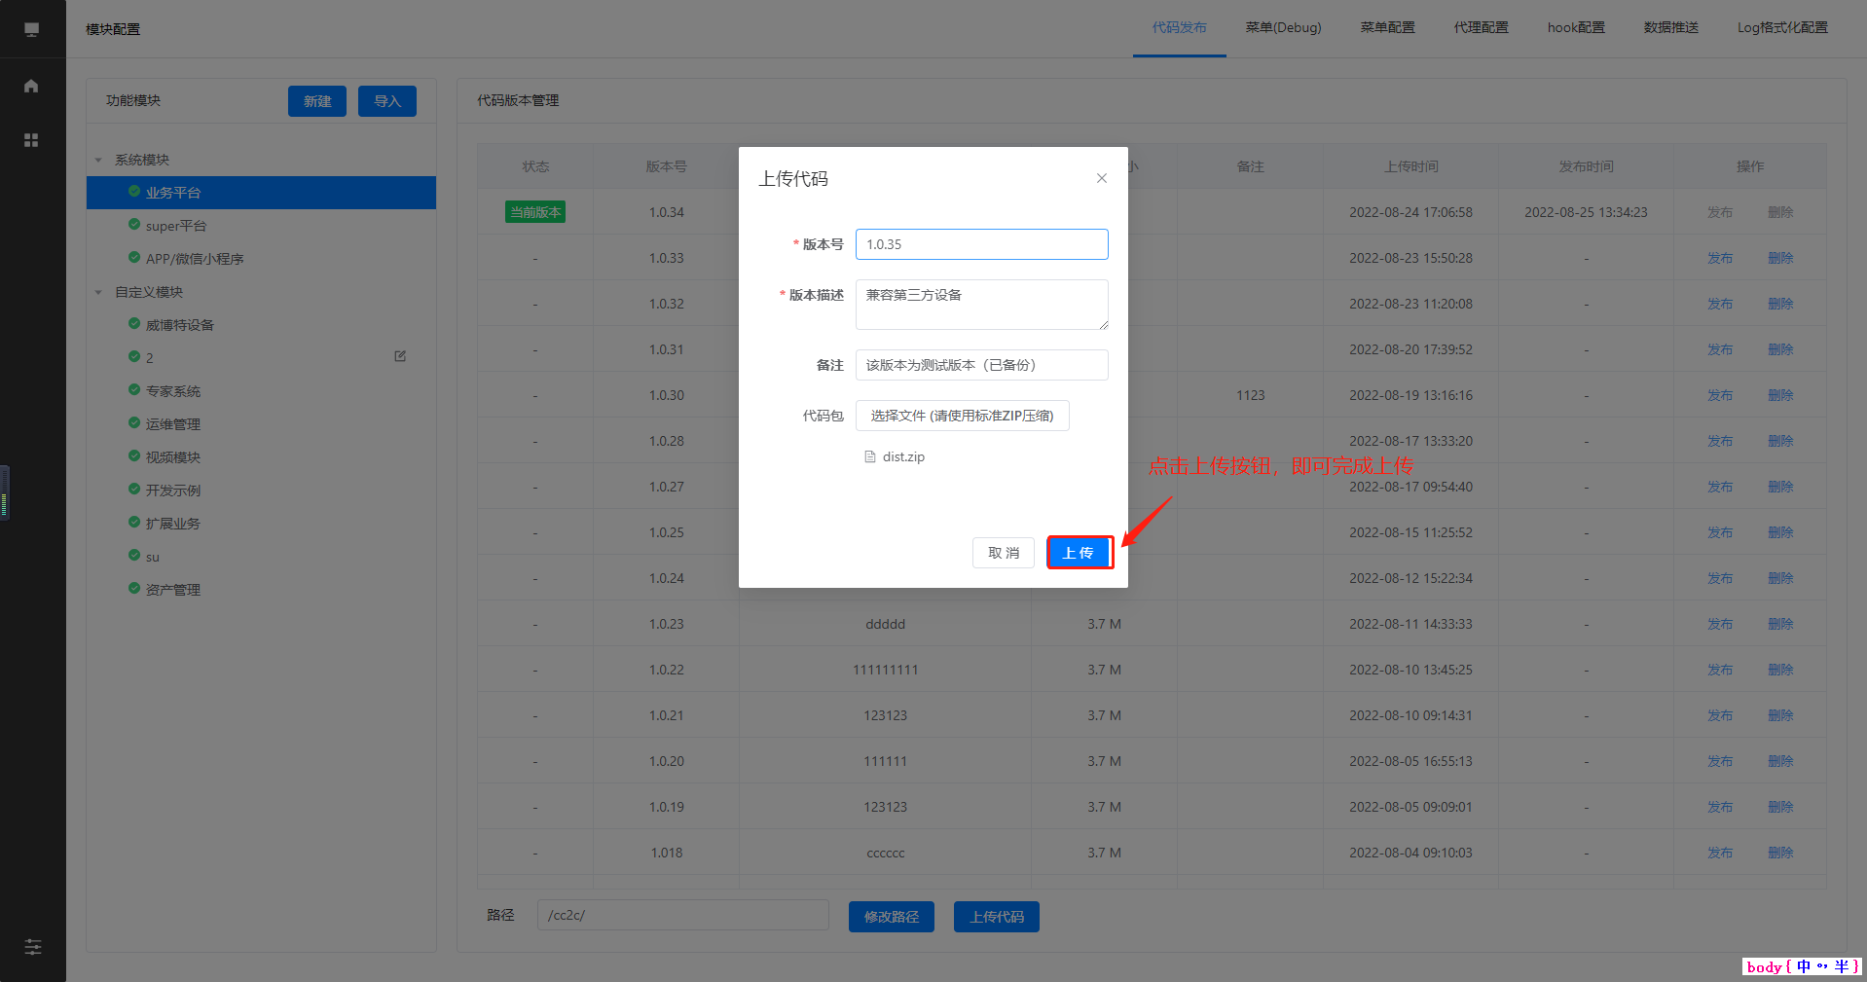1867x982 pixels.
Task: Open the 菜单配置 tab
Action: coord(1388,28)
